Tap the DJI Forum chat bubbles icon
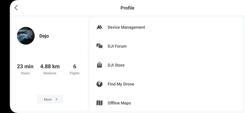Viewport: 245px width, 113px height. (99, 46)
